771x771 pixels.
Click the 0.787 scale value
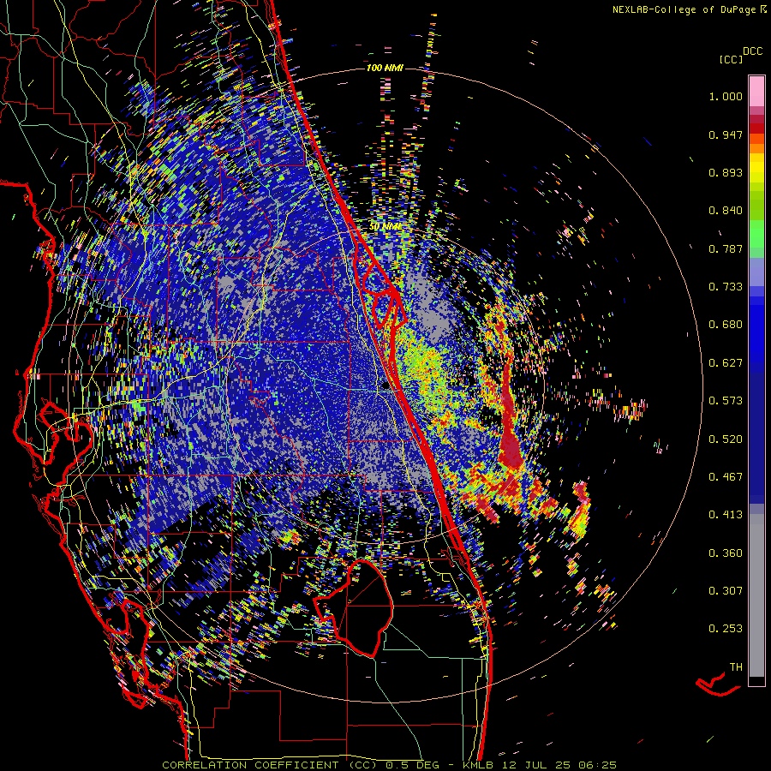click(726, 248)
